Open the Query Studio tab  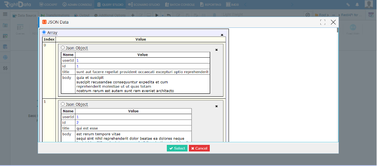[111, 5]
